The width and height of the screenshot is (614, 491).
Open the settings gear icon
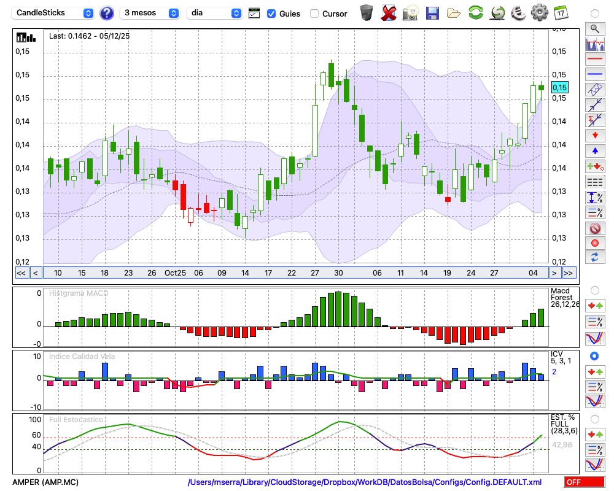click(x=539, y=12)
